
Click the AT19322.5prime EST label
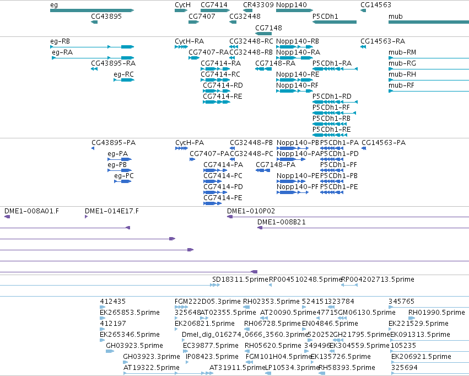152,368
